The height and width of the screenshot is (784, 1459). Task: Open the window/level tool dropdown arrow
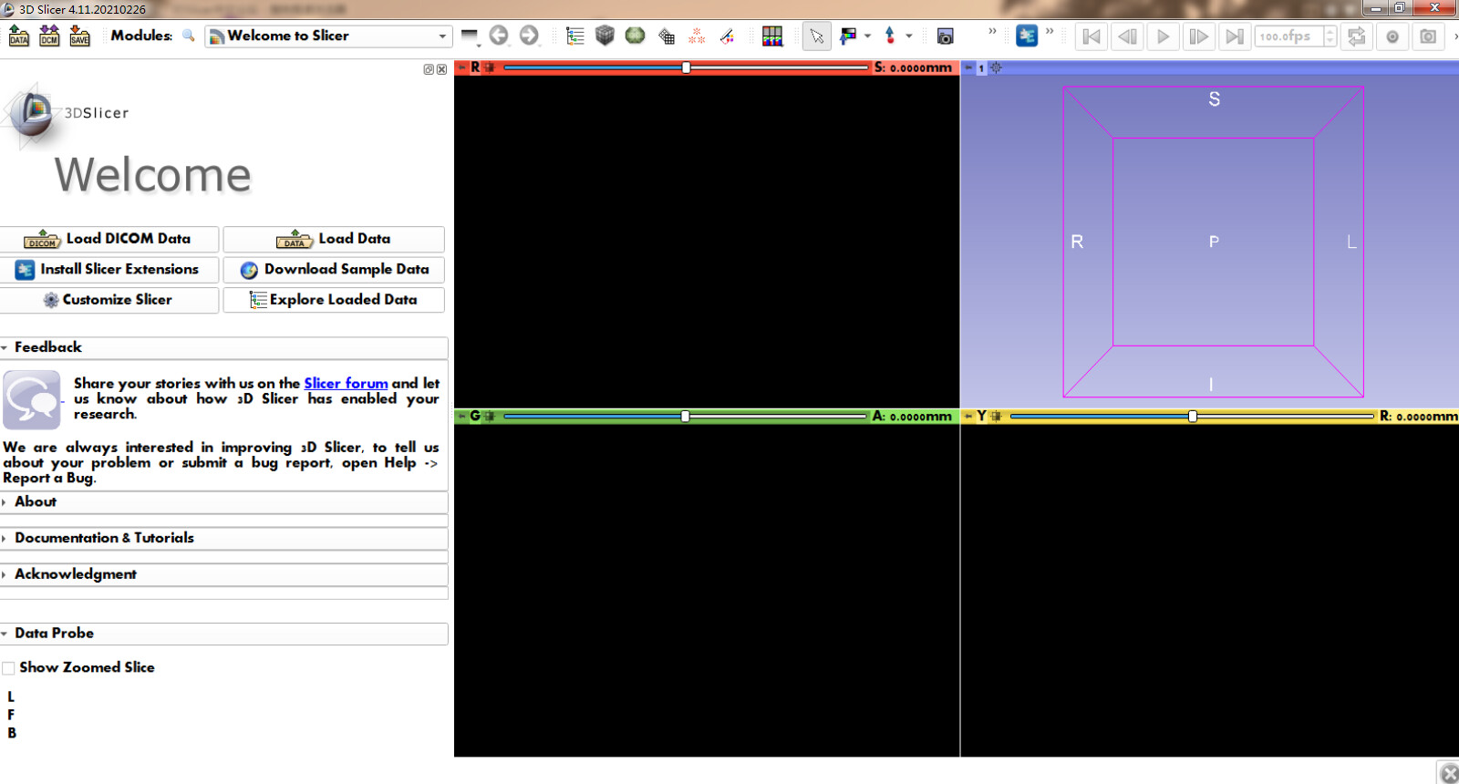(867, 36)
